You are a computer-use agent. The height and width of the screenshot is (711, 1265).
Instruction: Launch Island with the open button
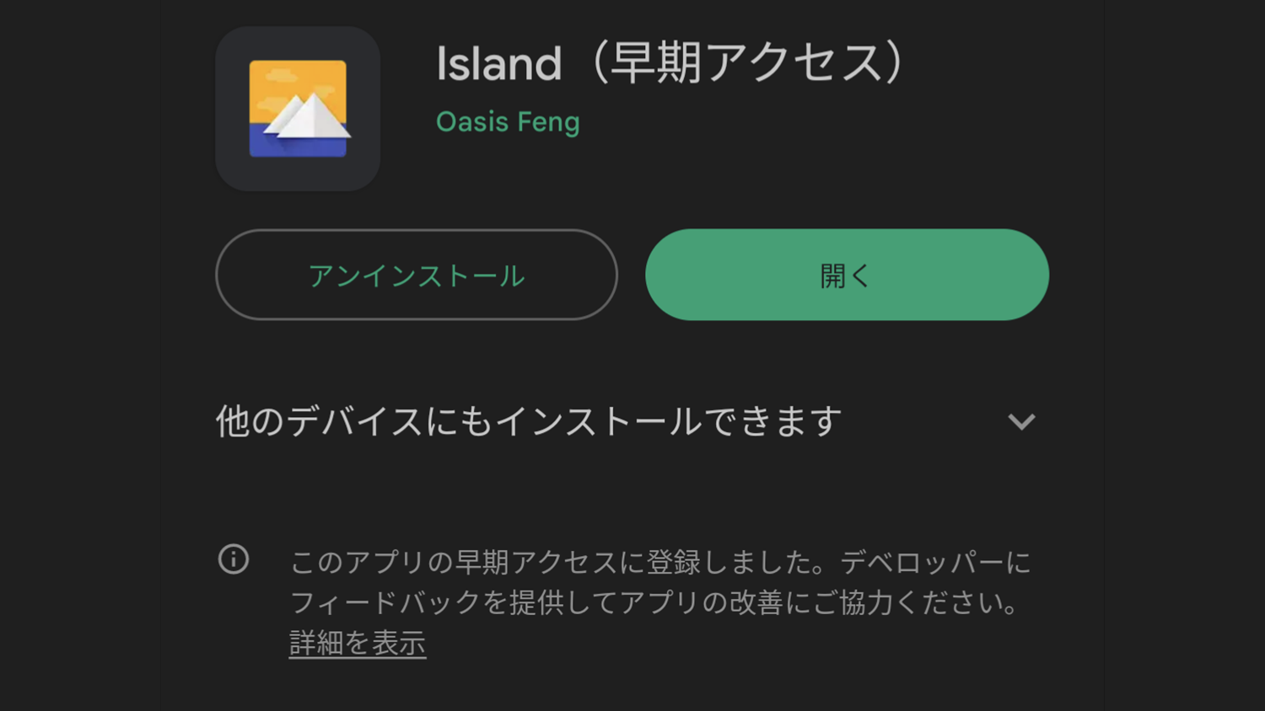coord(847,275)
